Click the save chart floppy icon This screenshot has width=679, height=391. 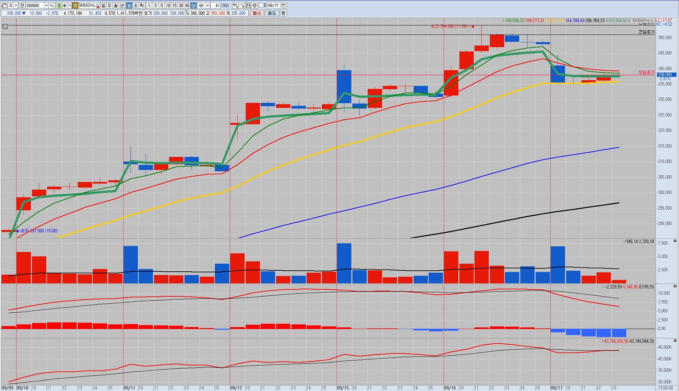pyautogui.click(x=248, y=6)
